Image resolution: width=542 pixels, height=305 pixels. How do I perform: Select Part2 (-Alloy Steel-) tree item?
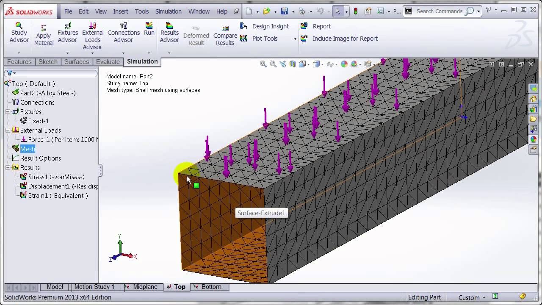[x=44, y=93]
